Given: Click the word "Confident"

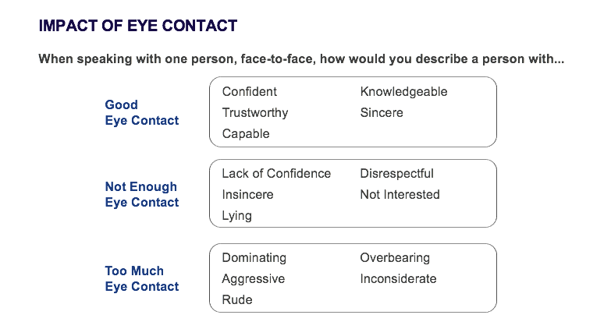Looking at the screenshot, I should click(249, 91).
